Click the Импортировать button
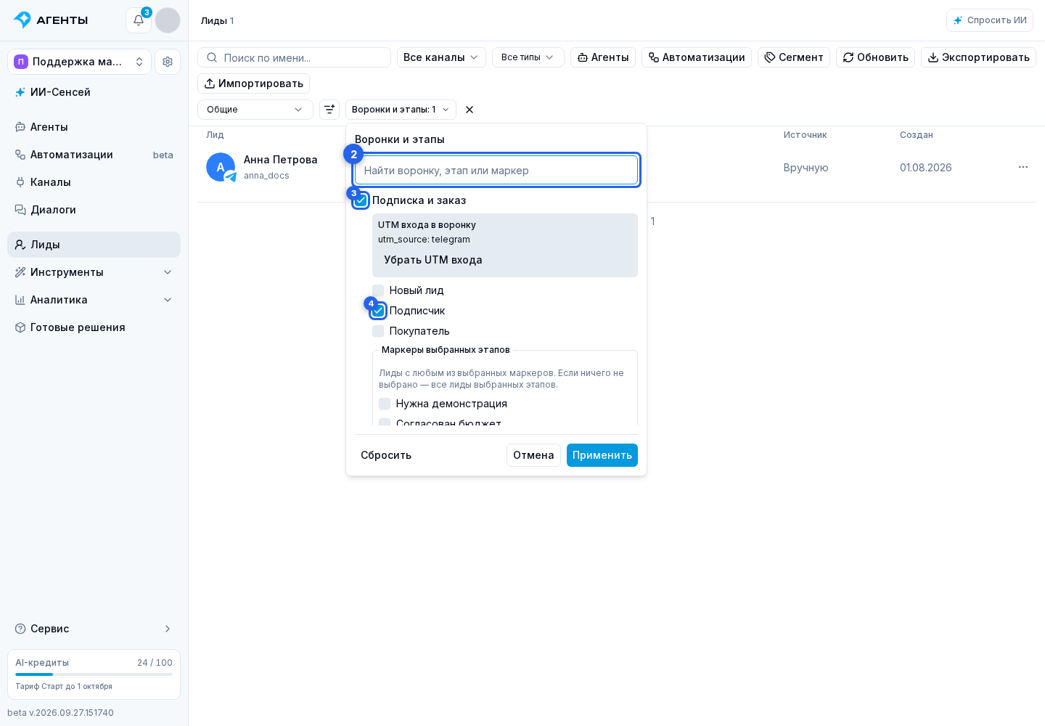Viewport: 1045px width, 726px height. pyautogui.click(x=254, y=83)
